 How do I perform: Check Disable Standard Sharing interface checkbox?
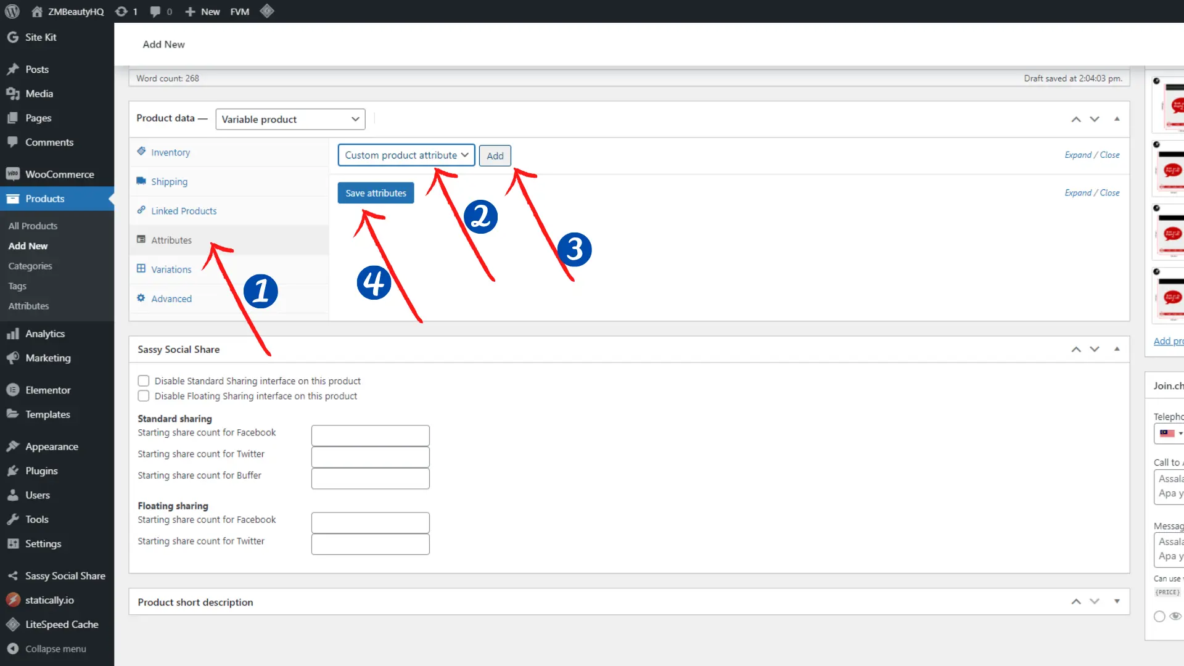(144, 380)
